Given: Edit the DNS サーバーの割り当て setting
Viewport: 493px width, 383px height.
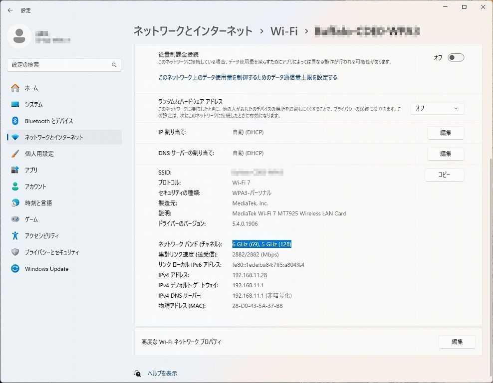Looking at the screenshot, I should pyautogui.click(x=446, y=154).
